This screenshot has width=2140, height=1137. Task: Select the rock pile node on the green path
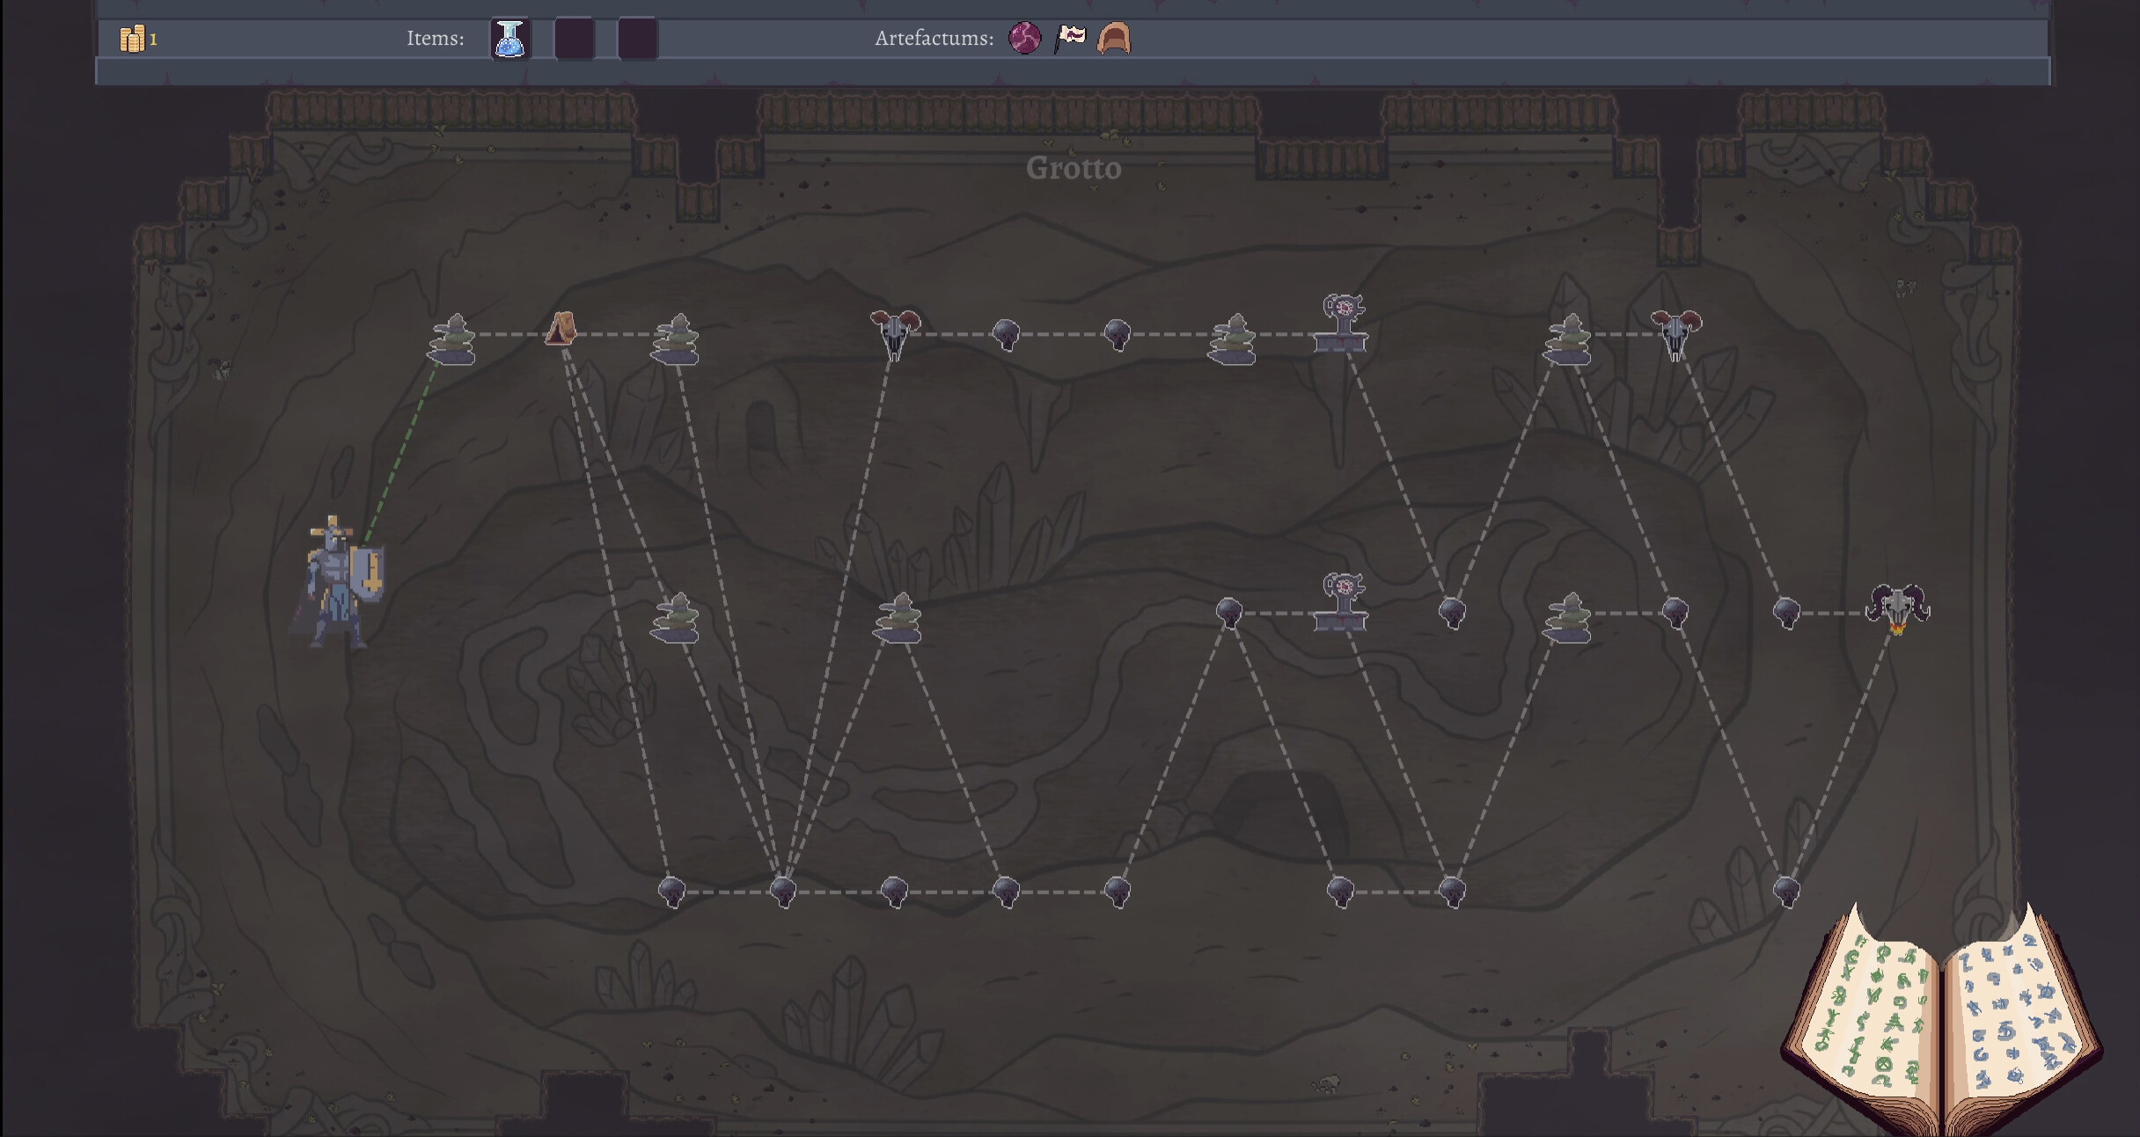click(451, 339)
